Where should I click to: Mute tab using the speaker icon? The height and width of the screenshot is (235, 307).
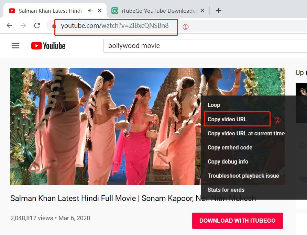coord(90,11)
